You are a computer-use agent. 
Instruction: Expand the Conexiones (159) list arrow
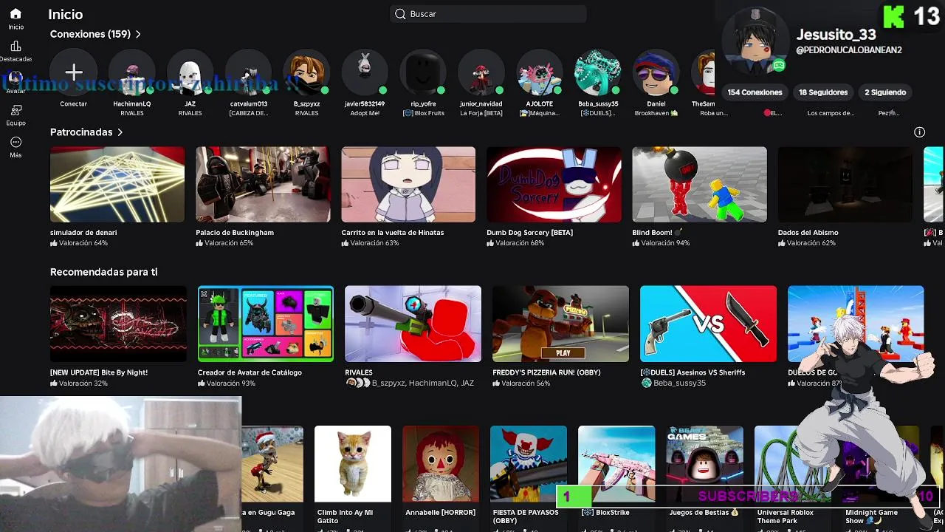click(x=138, y=34)
